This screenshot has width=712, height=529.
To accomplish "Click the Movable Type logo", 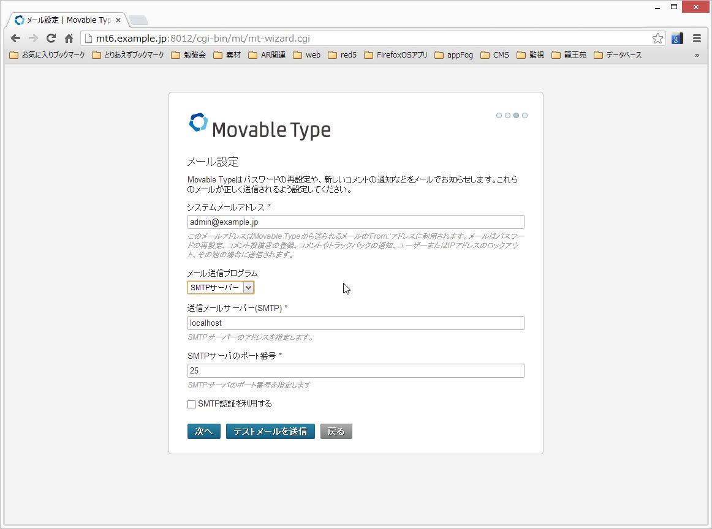I will (260, 126).
